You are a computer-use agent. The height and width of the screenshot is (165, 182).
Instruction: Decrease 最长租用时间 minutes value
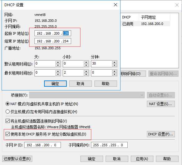point(114,74)
